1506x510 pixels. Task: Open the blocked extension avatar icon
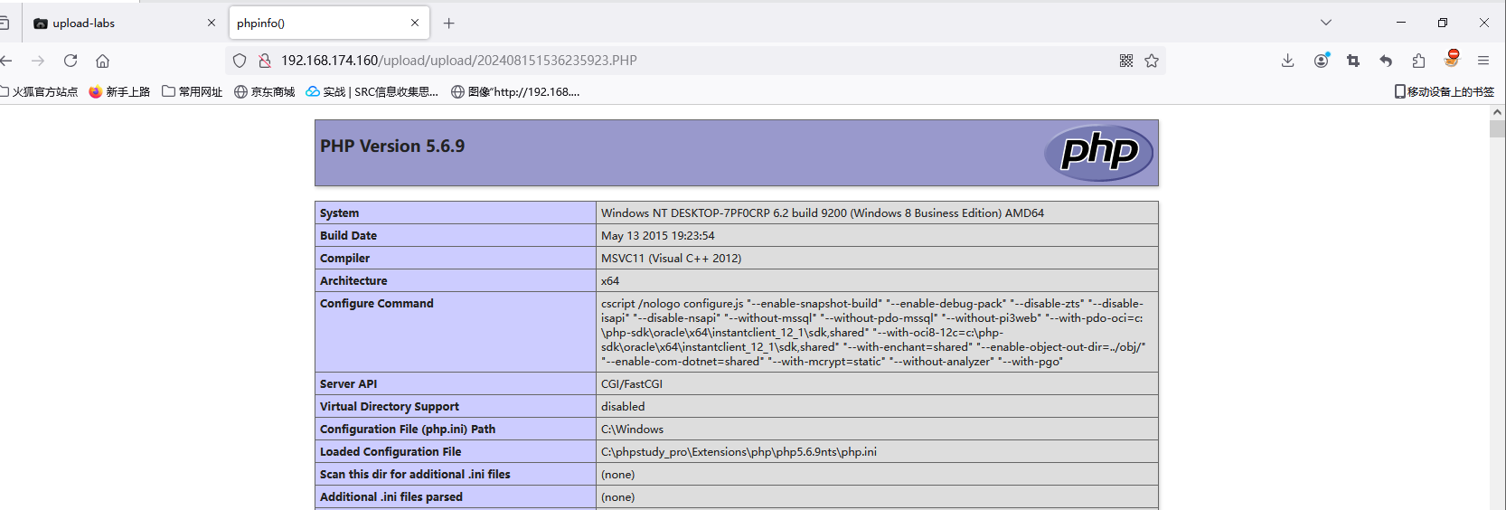1452,59
